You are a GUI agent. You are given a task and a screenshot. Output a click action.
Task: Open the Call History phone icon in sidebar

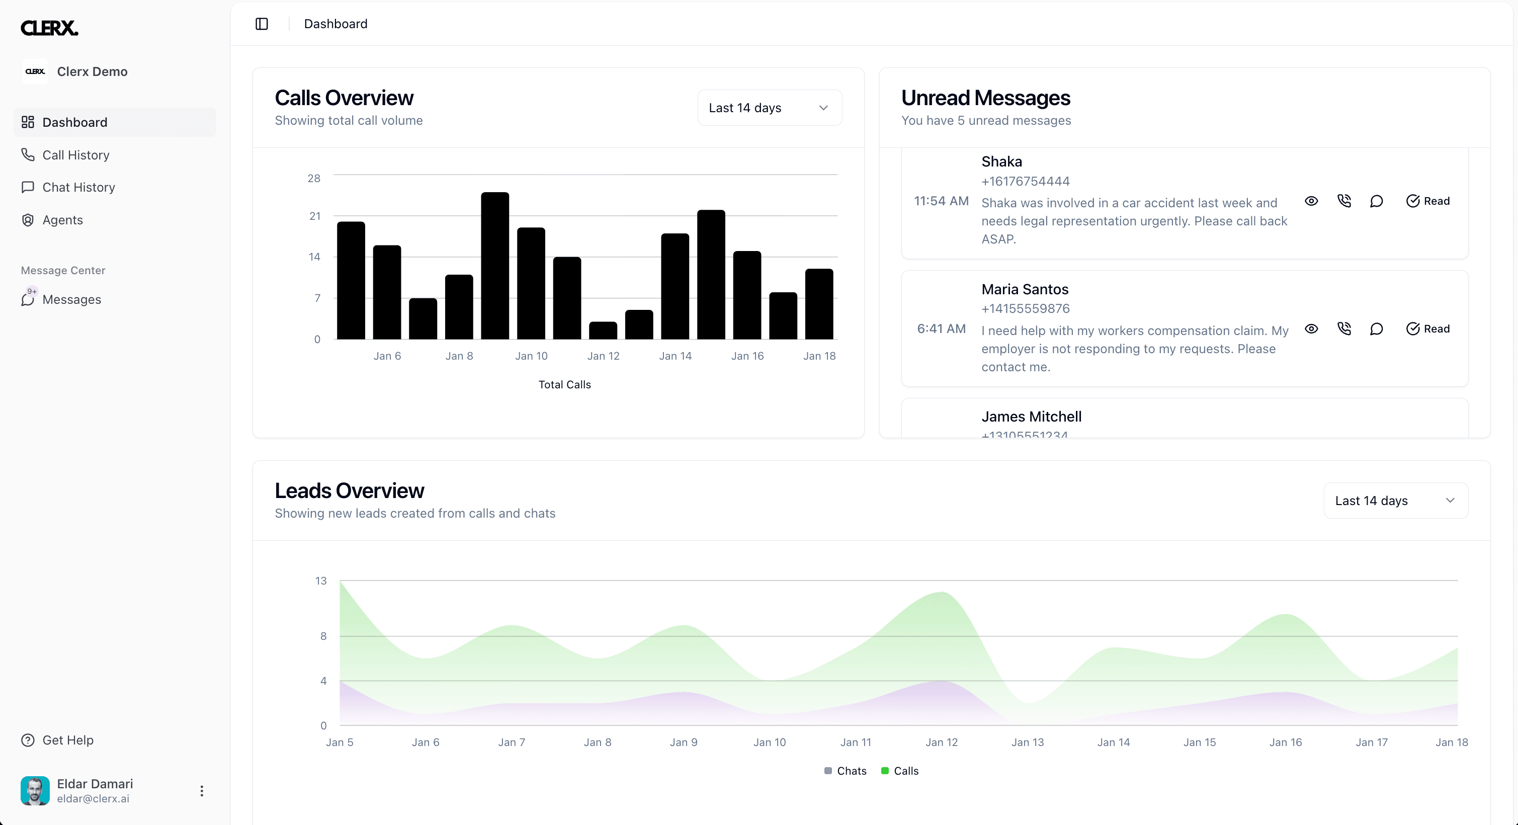pyautogui.click(x=28, y=154)
